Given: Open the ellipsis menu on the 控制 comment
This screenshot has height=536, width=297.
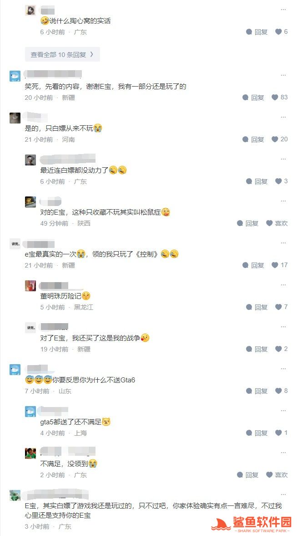Looking at the screenshot, I should (x=283, y=242).
